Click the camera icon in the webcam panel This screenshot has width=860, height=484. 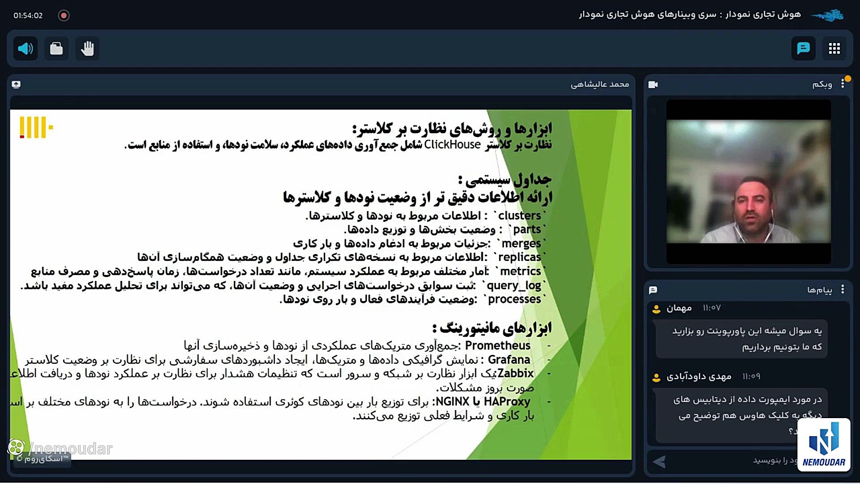[653, 84]
